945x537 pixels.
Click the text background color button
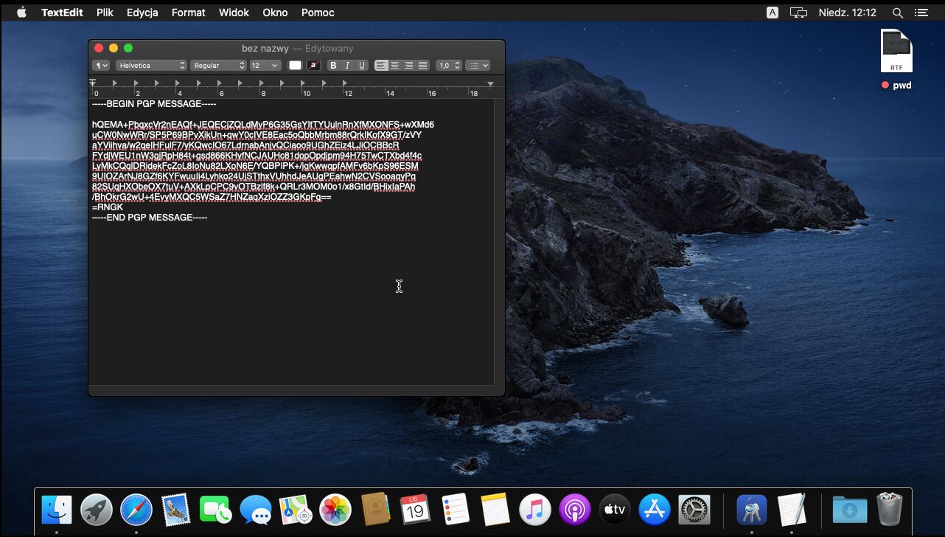coord(313,66)
